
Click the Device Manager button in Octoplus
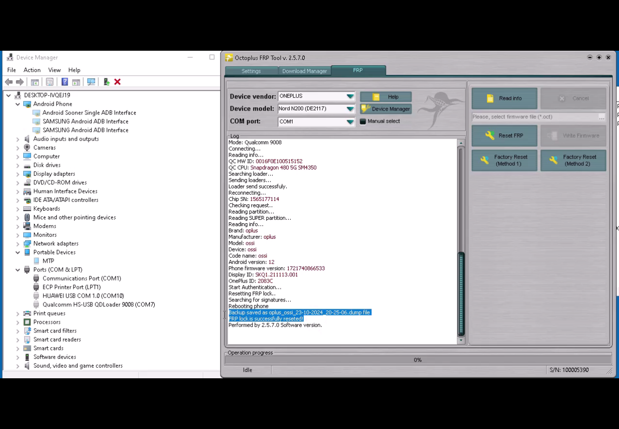[x=385, y=109]
